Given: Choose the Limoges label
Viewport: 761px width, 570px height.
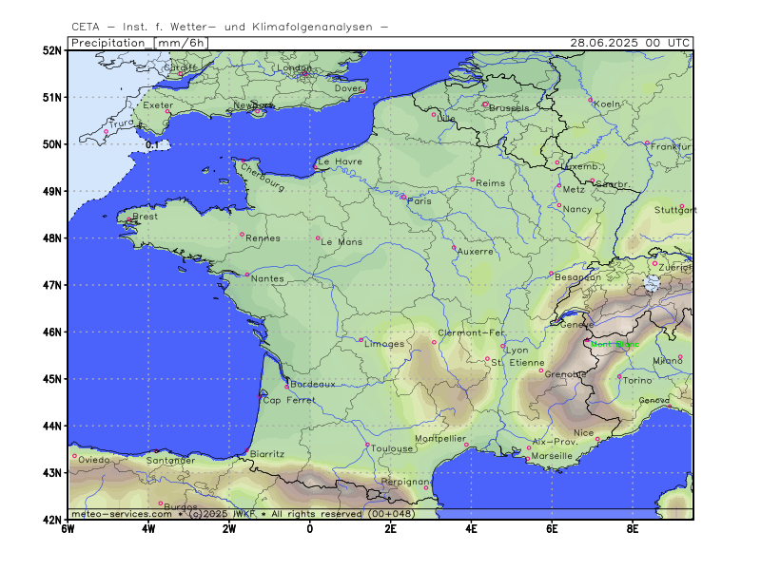Looking at the screenshot, I should coord(384,344).
